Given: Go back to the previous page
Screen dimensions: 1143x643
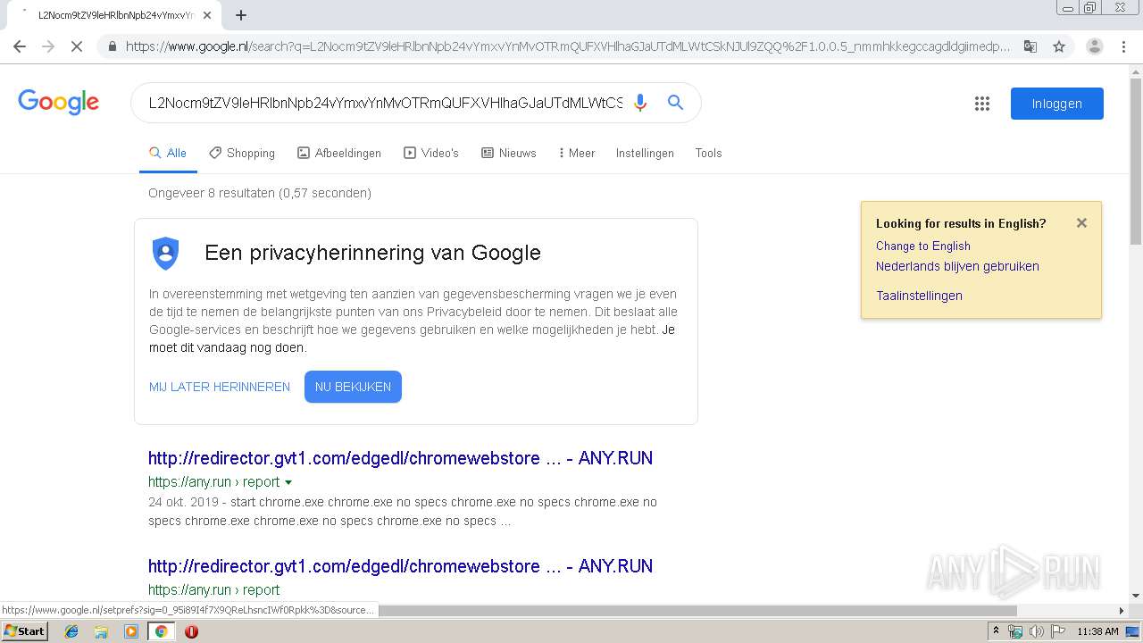Looking at the screenshot, I should point(20,46).
